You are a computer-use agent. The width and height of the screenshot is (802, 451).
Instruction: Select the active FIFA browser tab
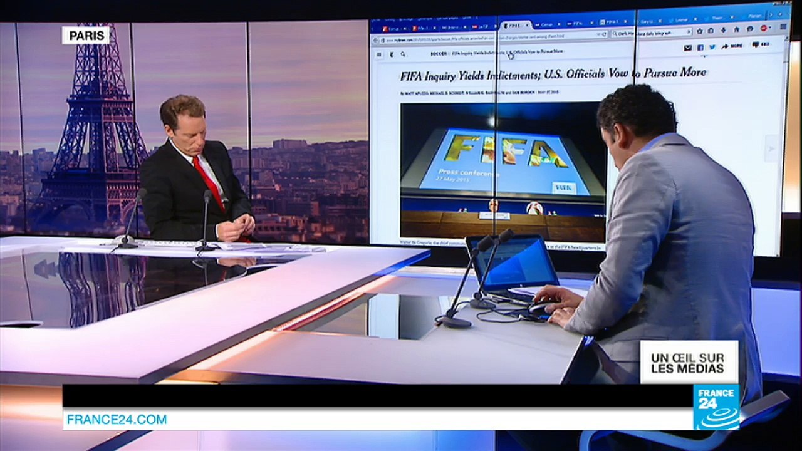516,26
